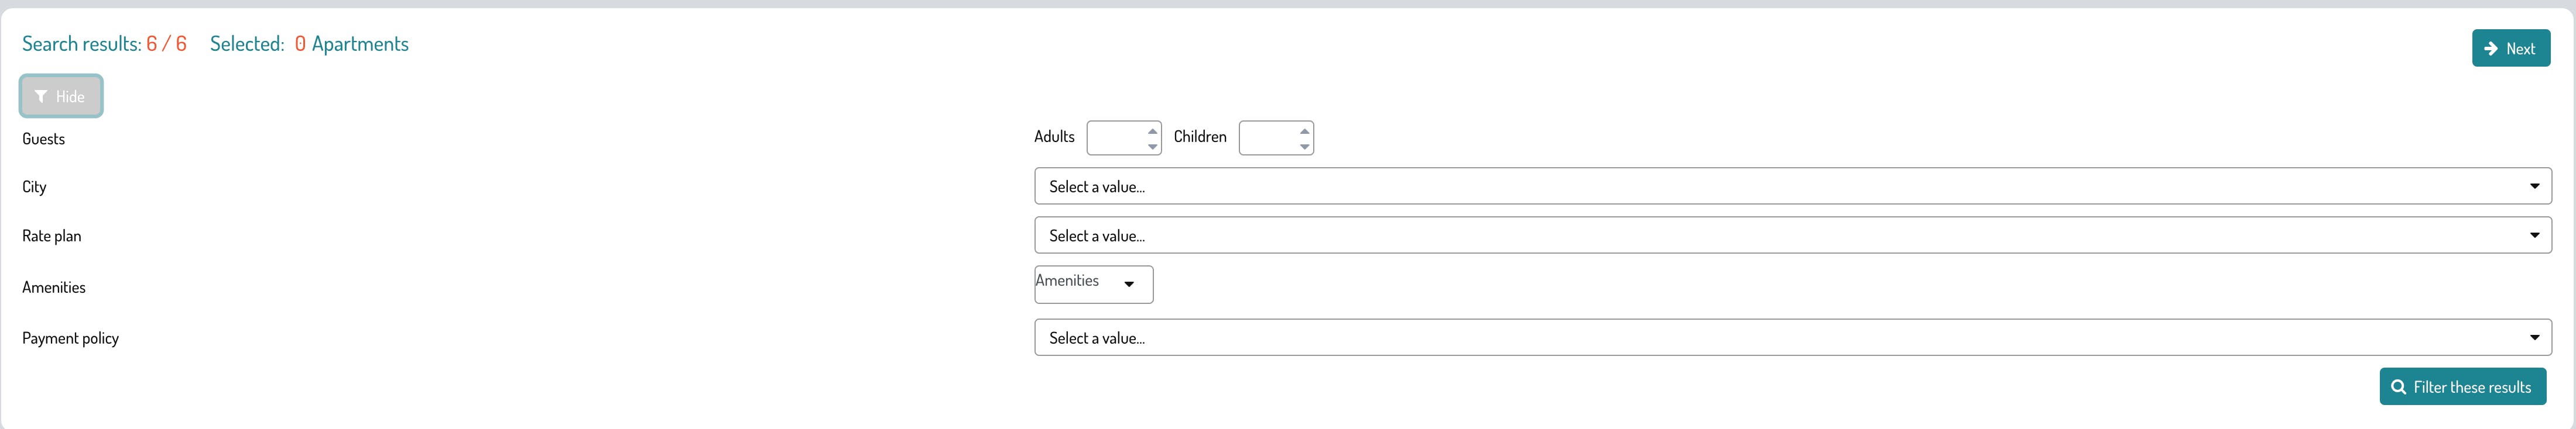Open the Payment policy dropdown
This screenshot has height=429, width=2576.
[1792, 338]
